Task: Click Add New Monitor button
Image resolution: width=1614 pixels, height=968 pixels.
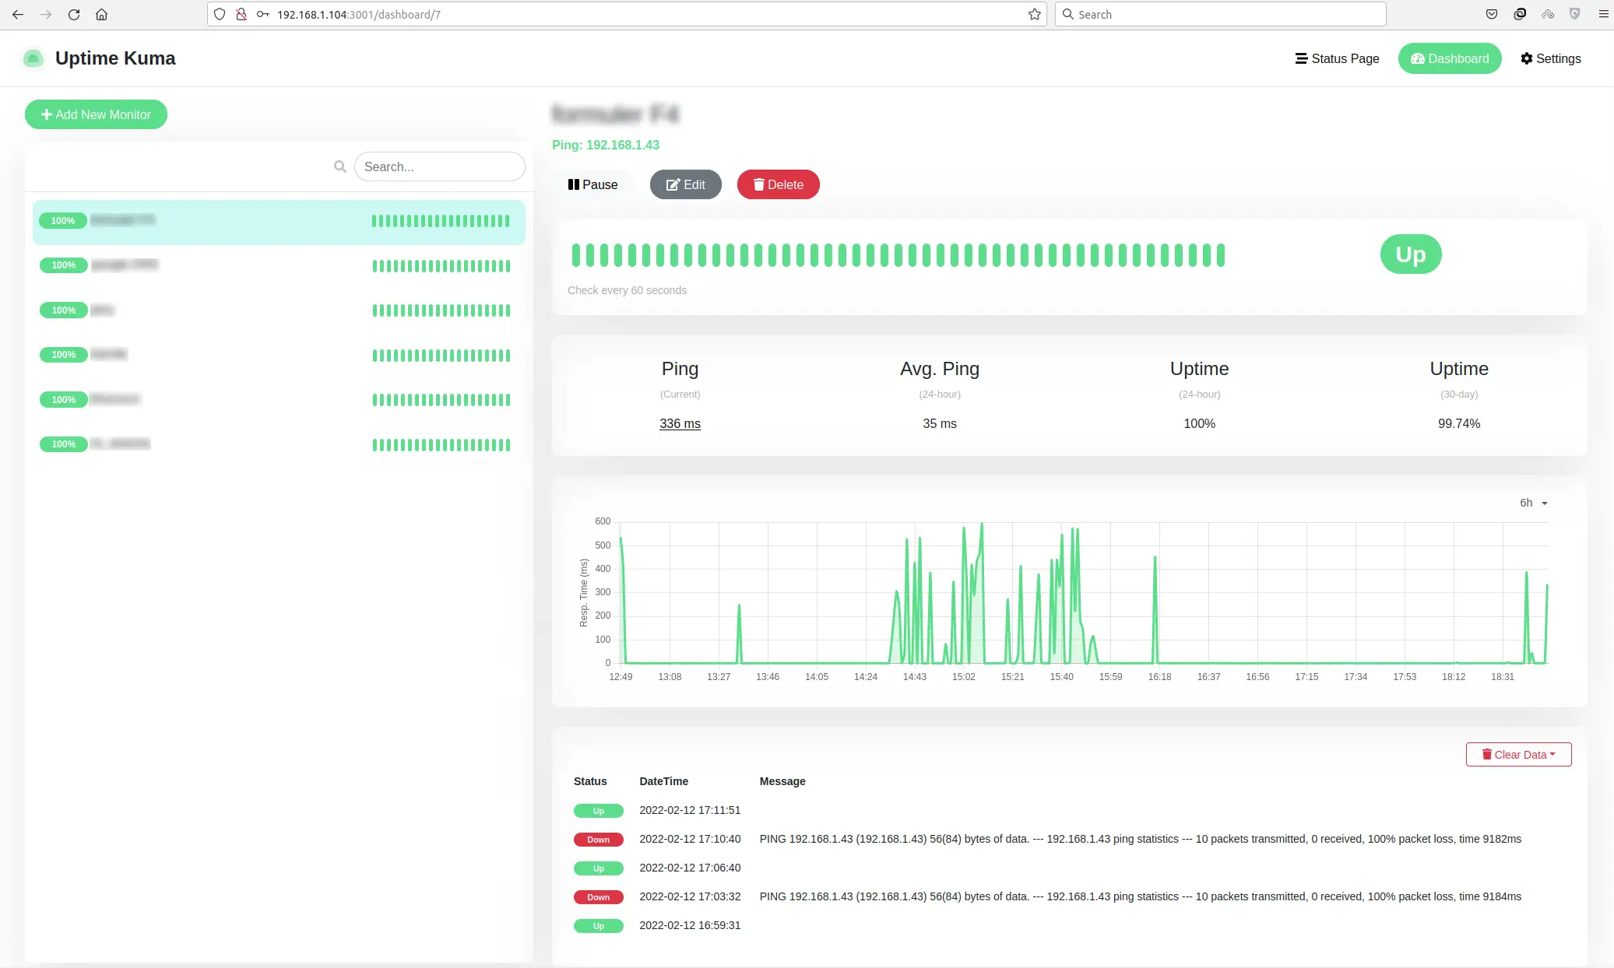Action: tap(96, 114)
